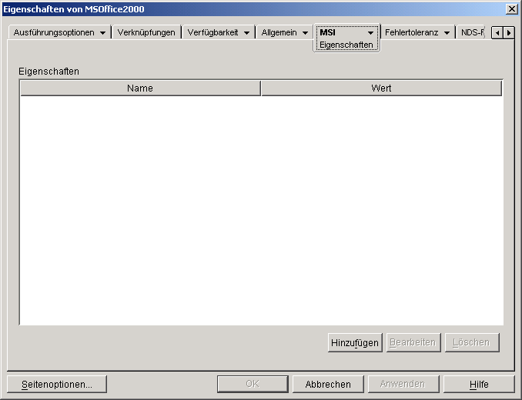Open Hilfe
This screenshot has width=522, height=400.
point(479,385)
